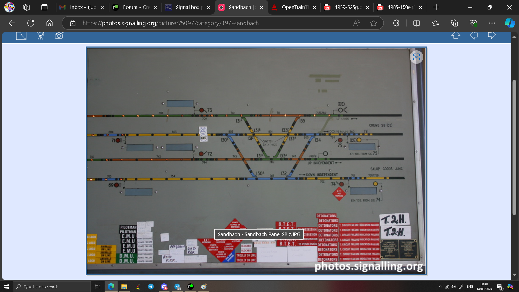The width and height of the screenshot is (519, 292).
Task: Open the network Wi-Fi tray icon
Action: point(447,287)
